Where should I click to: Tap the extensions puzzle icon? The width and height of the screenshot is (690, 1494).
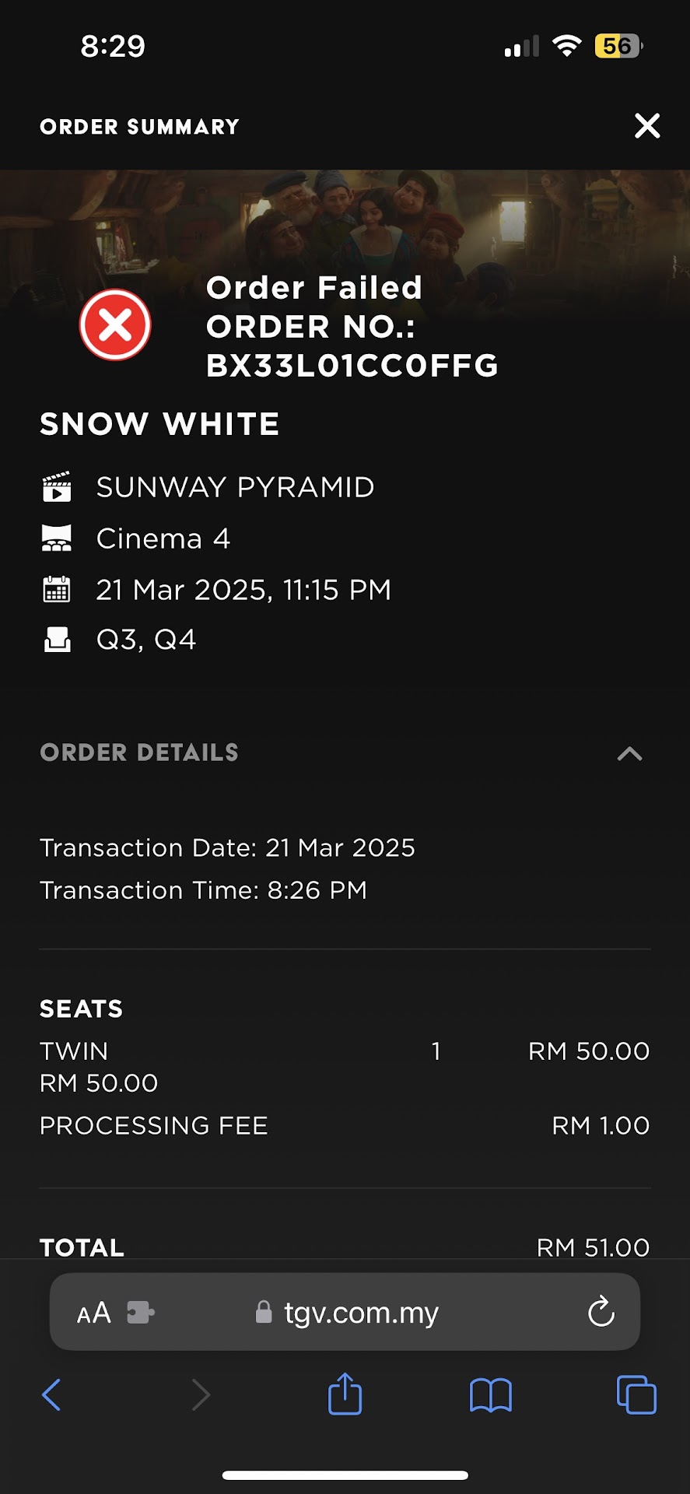[x=140, y=1313]
